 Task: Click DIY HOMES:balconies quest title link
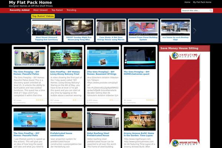(137, 73)
